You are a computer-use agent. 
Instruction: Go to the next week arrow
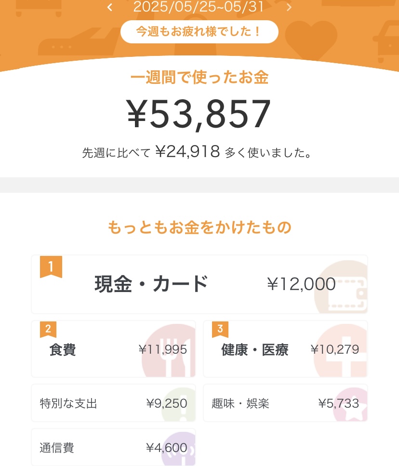point(289,7)
